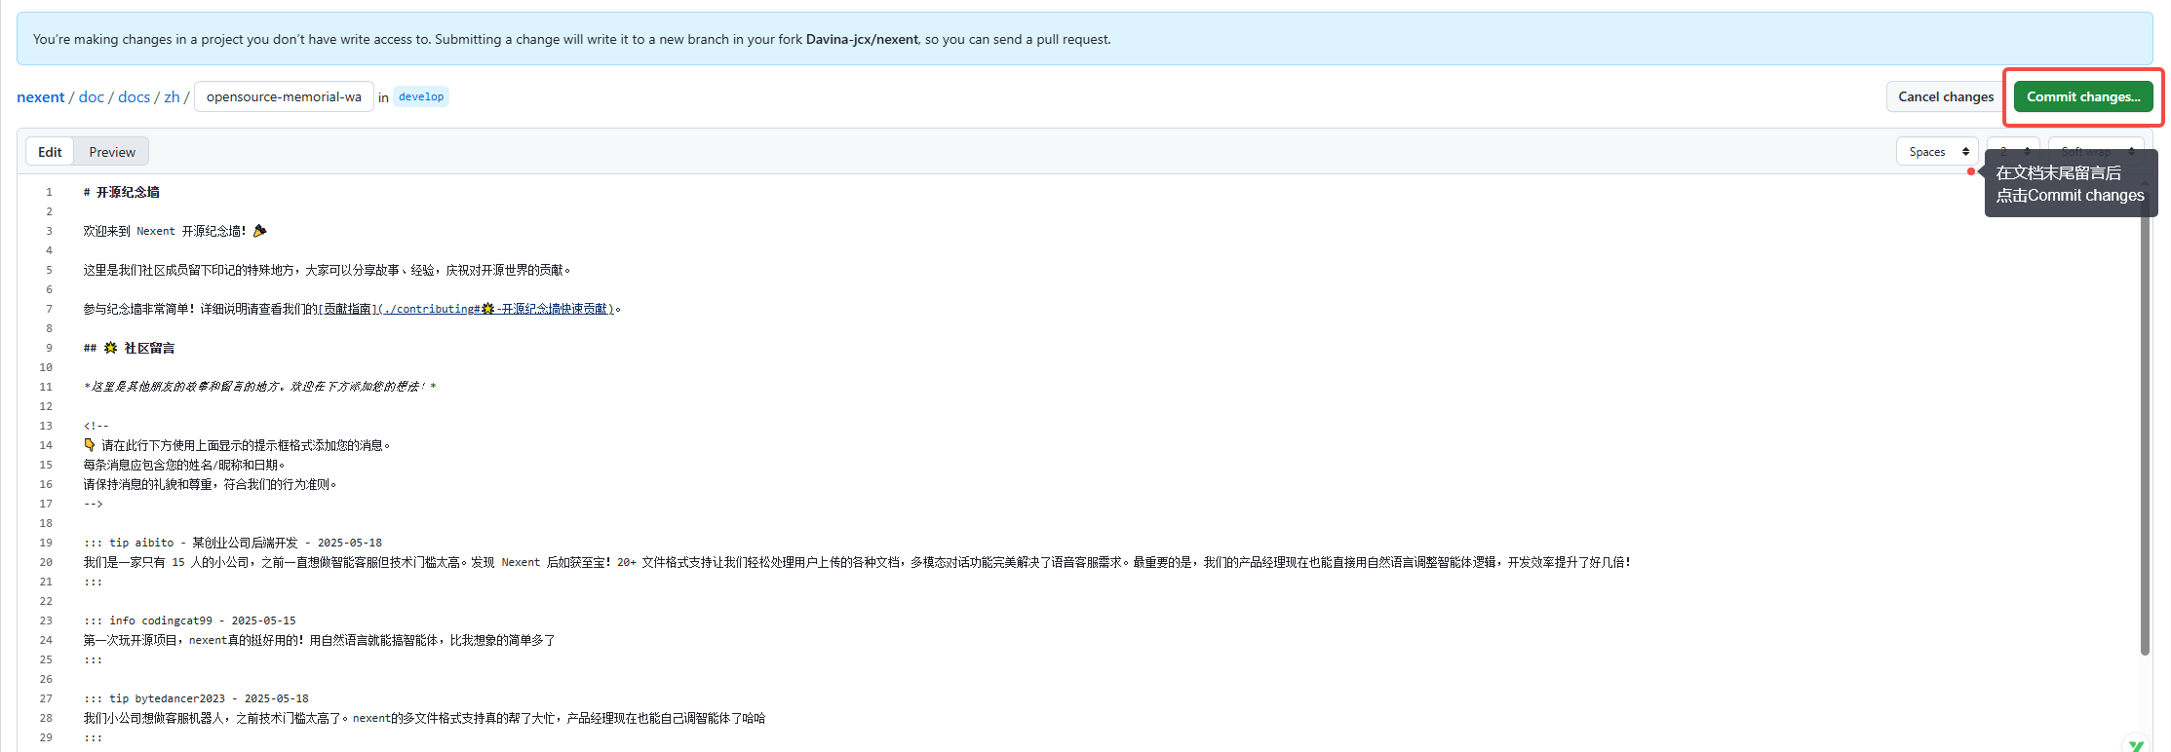Click the sparkle emoji in the 社区留言 heading
2171x752 pixels.
(110, 348)
